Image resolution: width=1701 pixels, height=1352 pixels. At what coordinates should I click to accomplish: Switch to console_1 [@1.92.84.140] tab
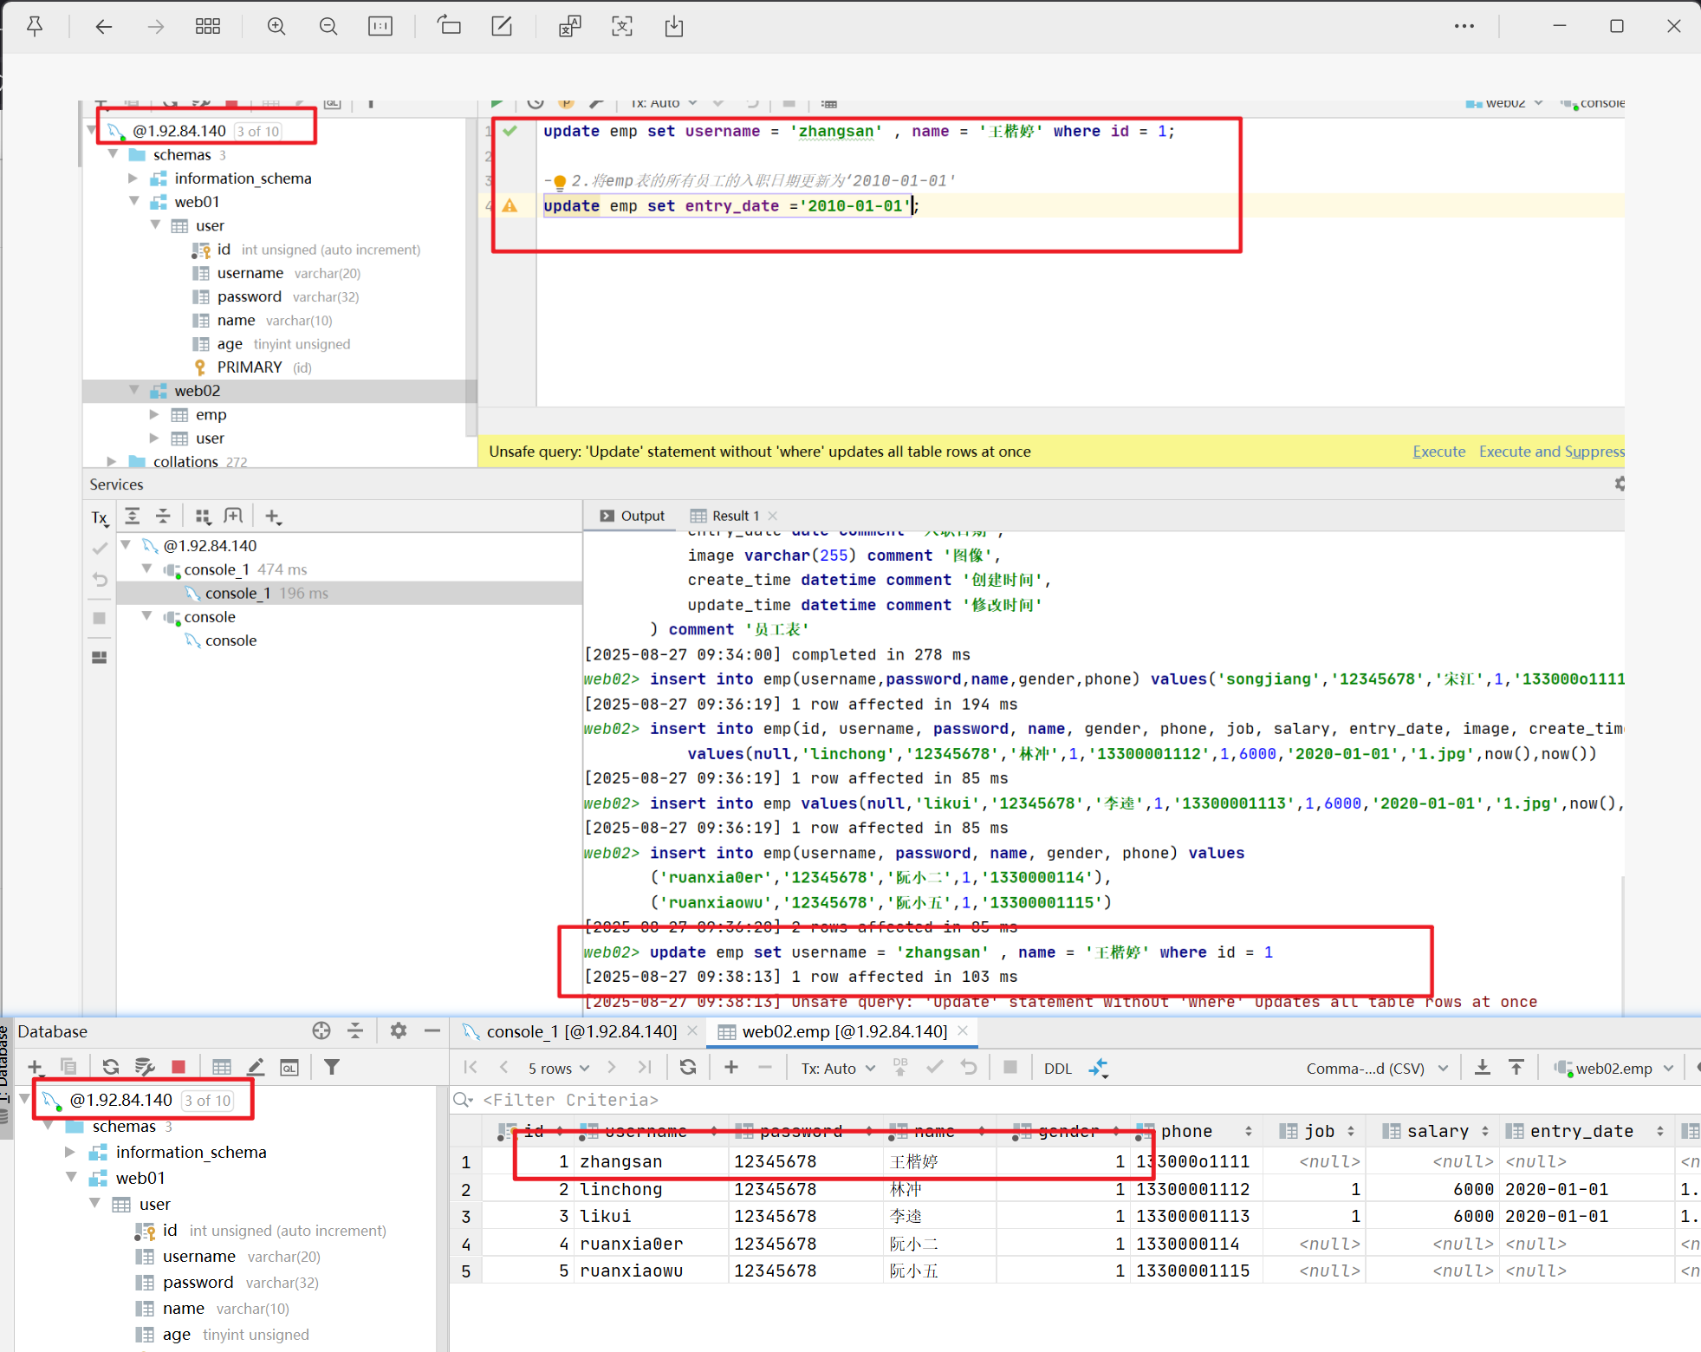pyautogui.click(x=581, y=1031)
